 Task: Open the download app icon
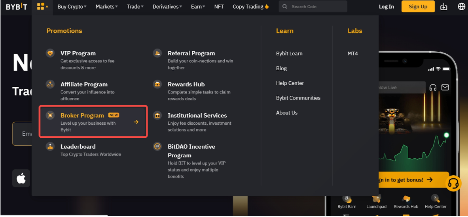pos(443,7)
